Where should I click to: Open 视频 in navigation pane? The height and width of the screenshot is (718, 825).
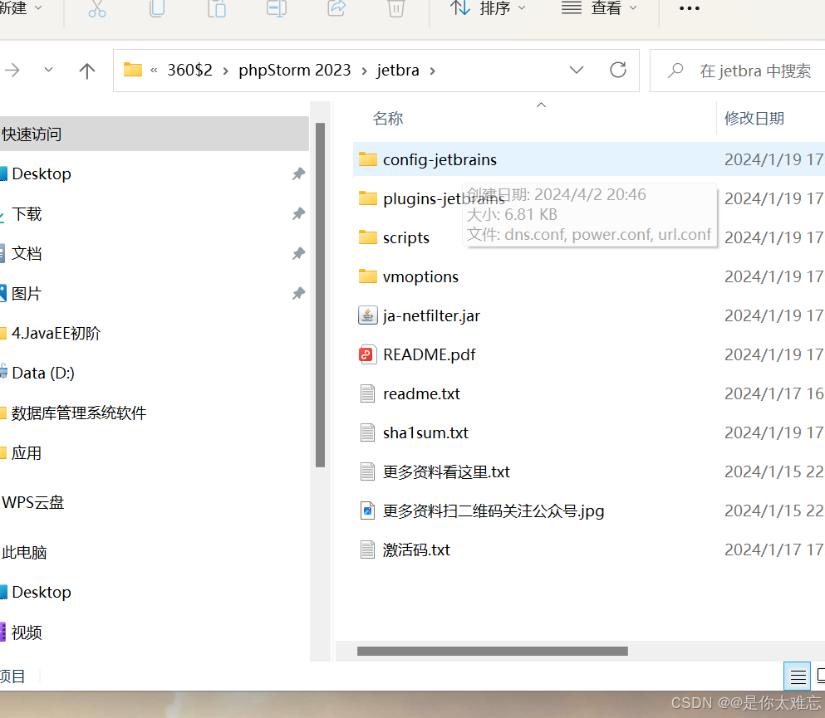(26, 633)
